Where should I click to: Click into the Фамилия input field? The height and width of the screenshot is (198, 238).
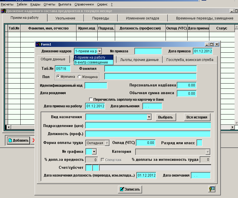tap(150, 69)
